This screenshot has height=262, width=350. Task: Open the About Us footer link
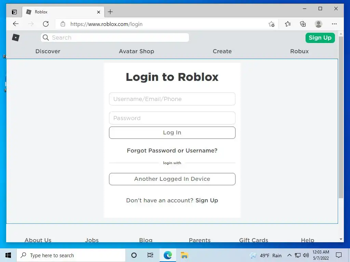[x=38, y=240]
